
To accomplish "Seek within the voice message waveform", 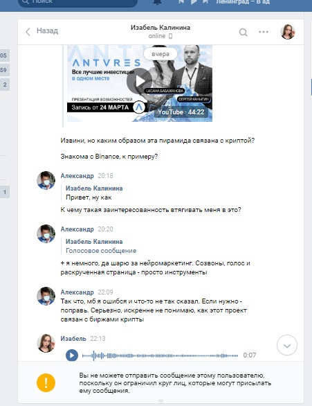I will 160,355.
